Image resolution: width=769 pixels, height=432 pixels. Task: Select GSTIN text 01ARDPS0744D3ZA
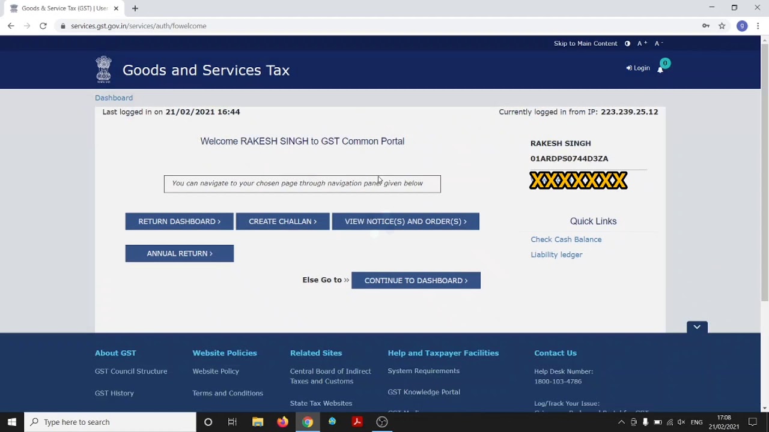click(569, 158)
